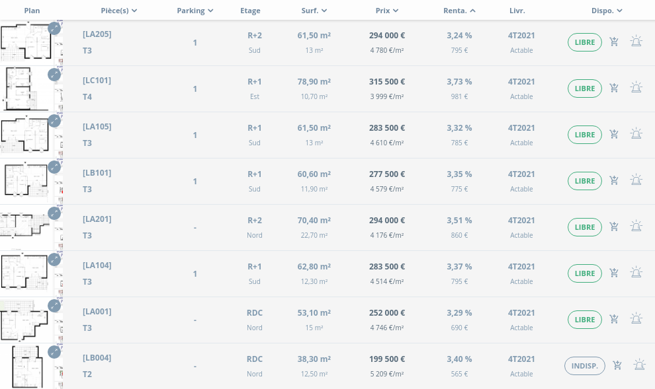Click LIBRE button for lot LA205

click(x=584, y=42)
